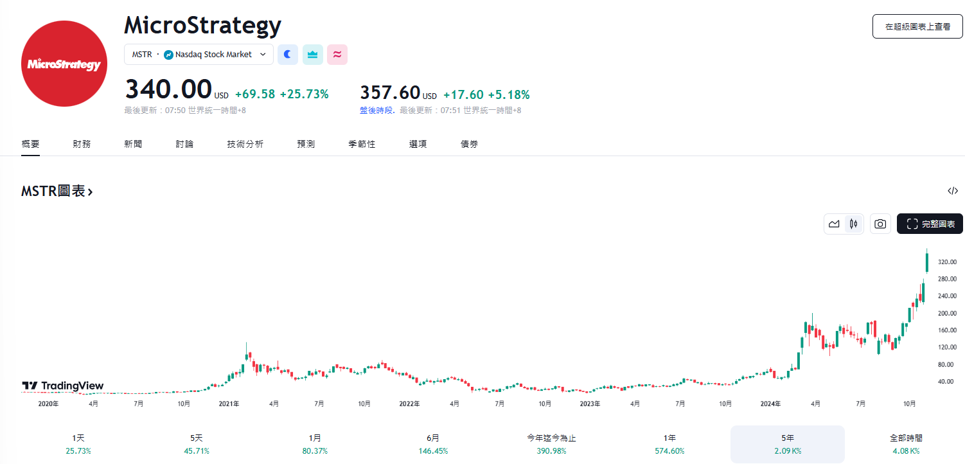Image resolution: width=965 pixels, height=464 pixels.
Task: Activate the 全部時間 range option
Action: (x=905, y=443)
